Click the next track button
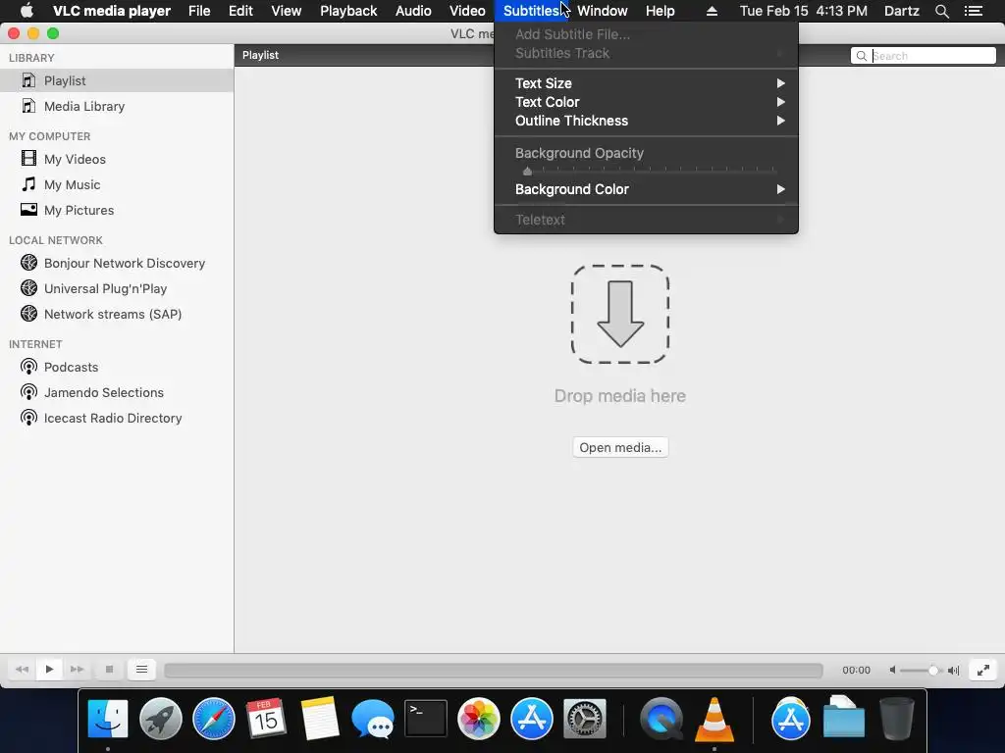 (77, 669)
